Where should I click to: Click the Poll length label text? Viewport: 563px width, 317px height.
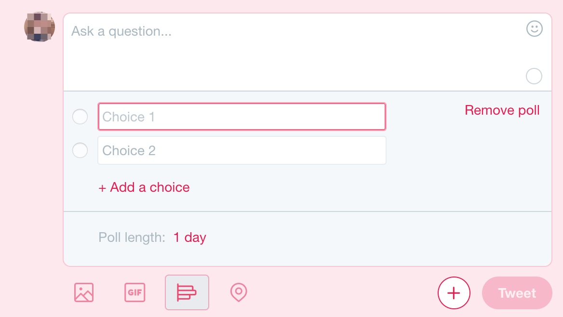(x=132, y=238)
